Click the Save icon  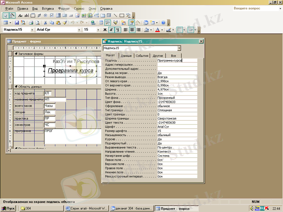17,23
